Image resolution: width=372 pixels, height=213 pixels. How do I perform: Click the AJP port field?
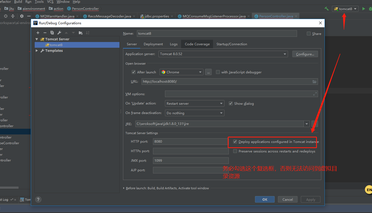tap(191, 170)
